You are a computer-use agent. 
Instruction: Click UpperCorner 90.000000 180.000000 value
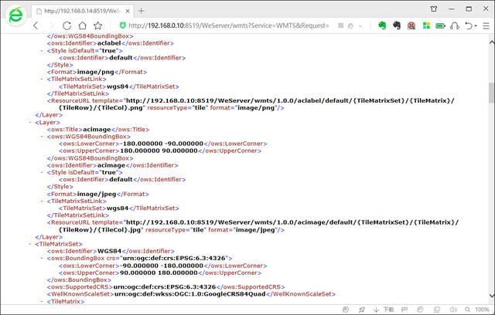pos(159,273)
